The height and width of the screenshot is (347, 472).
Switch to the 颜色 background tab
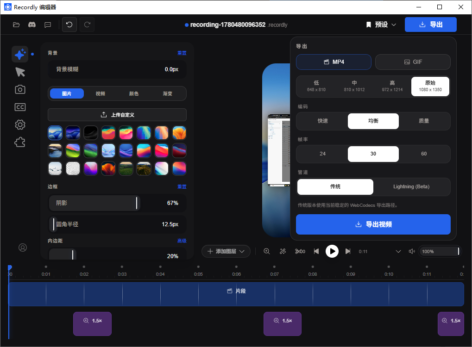point(134,93)
